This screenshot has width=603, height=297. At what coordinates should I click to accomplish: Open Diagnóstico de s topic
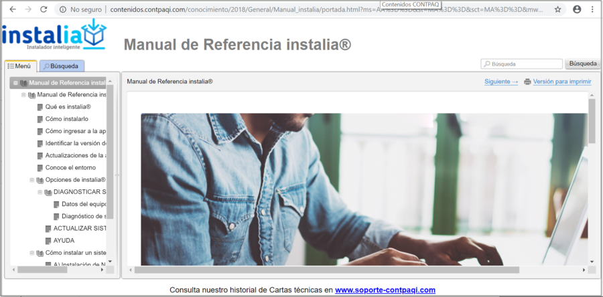(x=84, y=216)
